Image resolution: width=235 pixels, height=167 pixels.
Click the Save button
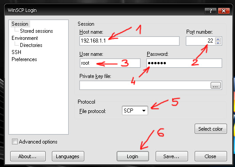point(172,156)
